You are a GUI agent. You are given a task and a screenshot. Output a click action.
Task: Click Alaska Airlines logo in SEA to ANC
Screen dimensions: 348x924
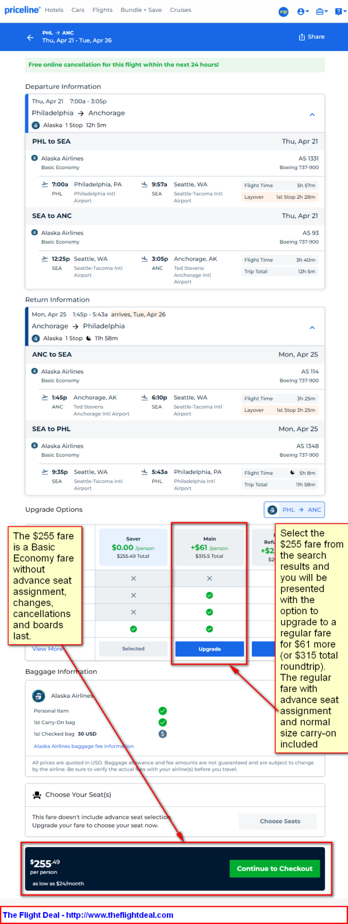(34, 232)
